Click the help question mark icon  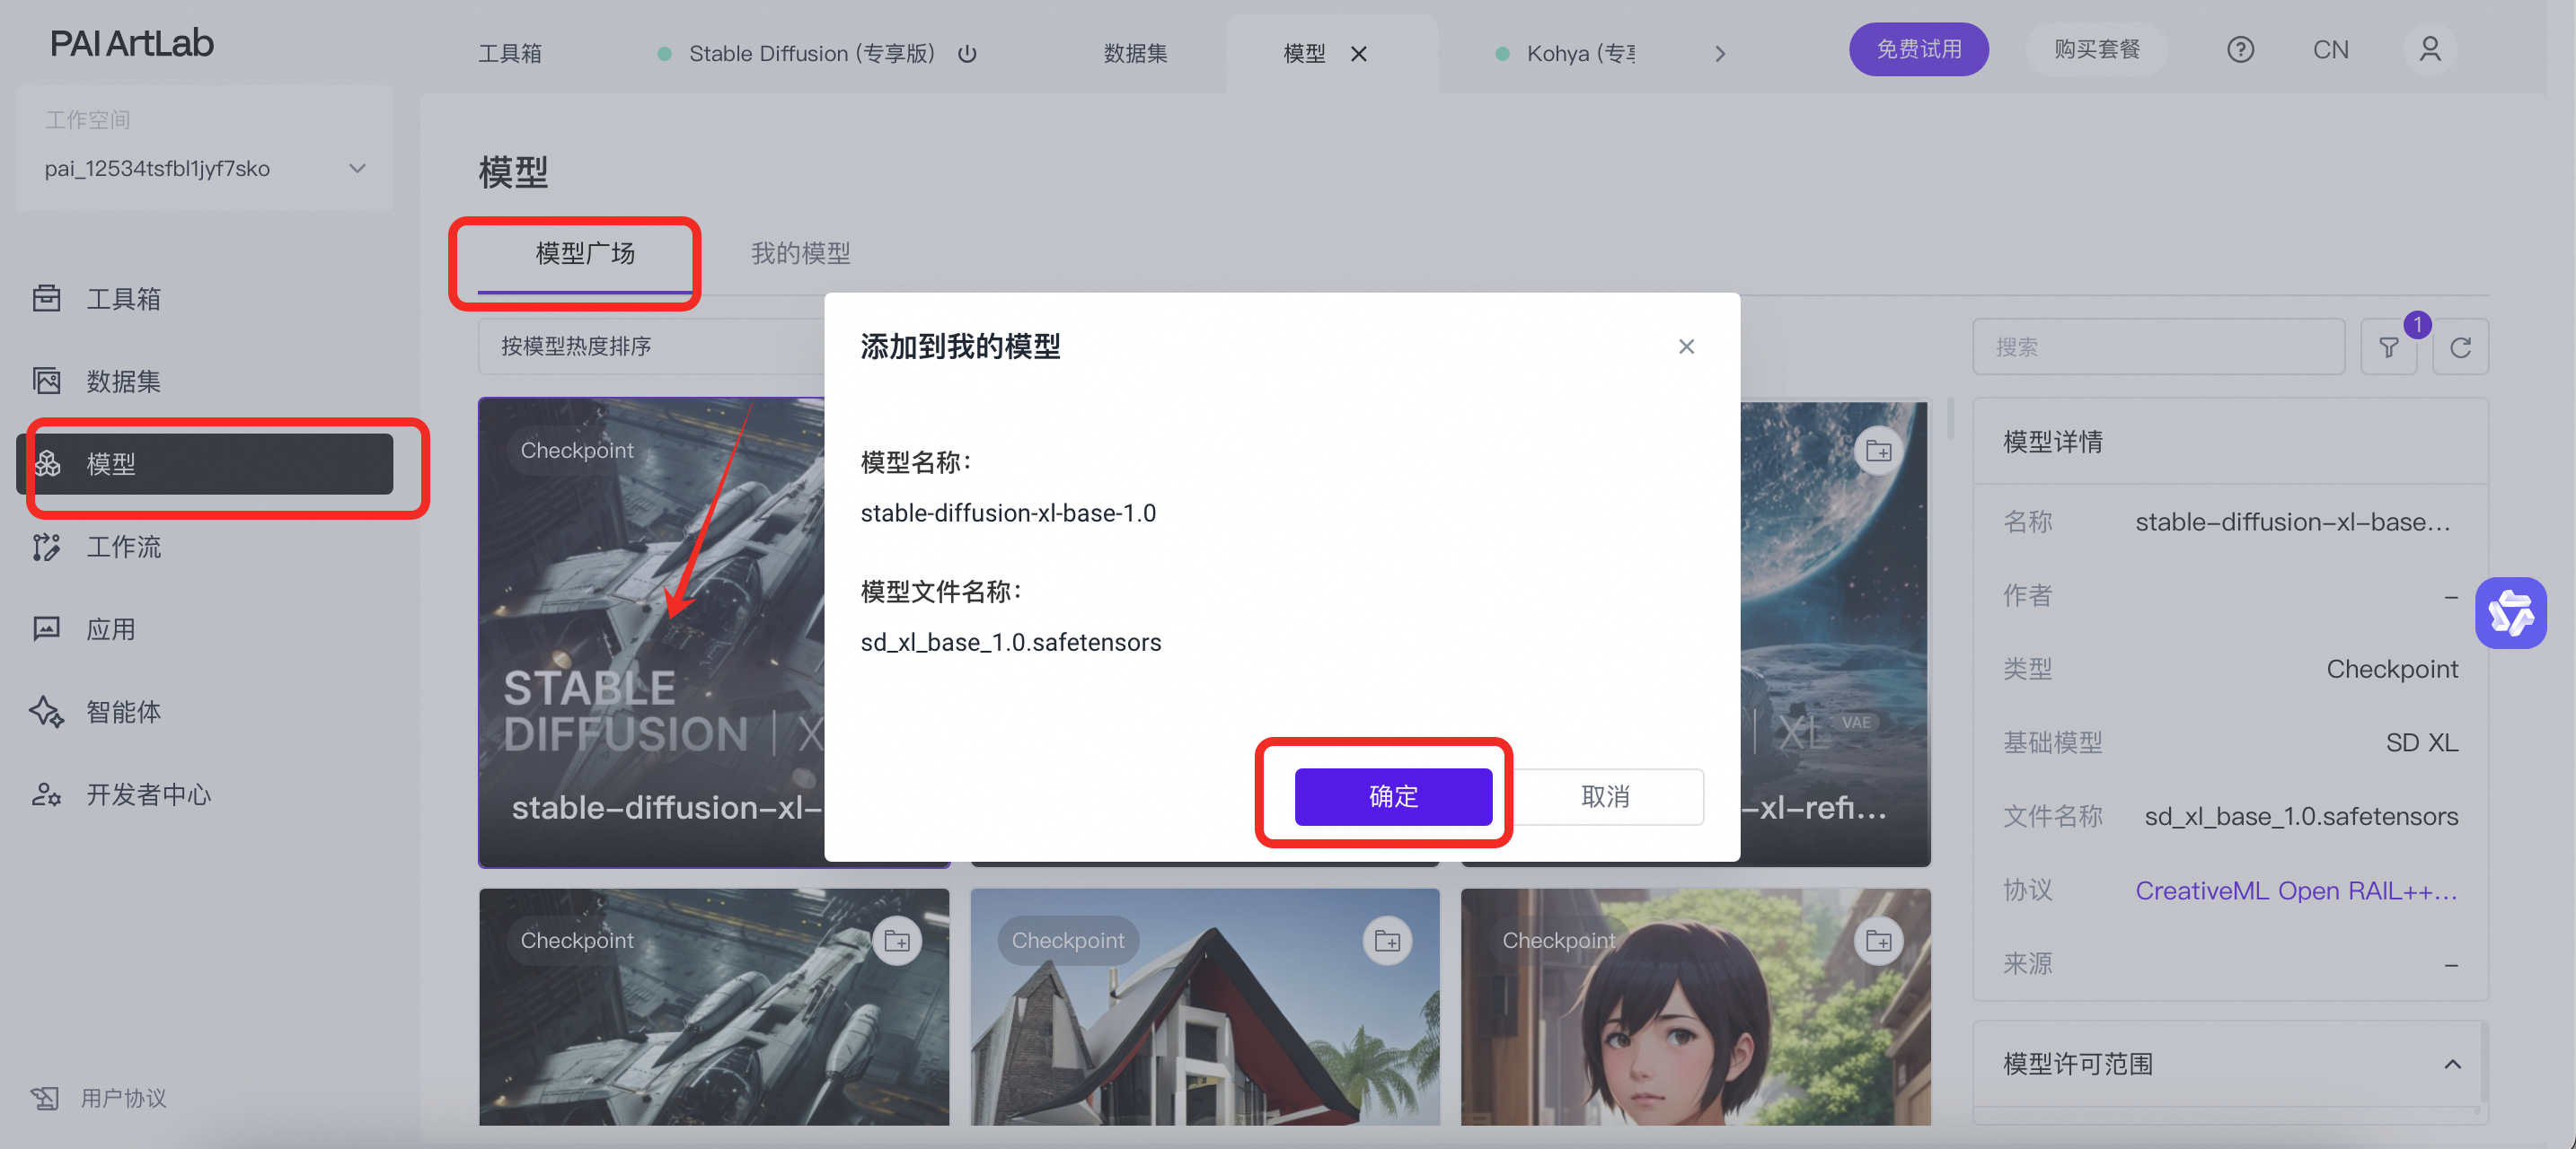point(2240,50)
